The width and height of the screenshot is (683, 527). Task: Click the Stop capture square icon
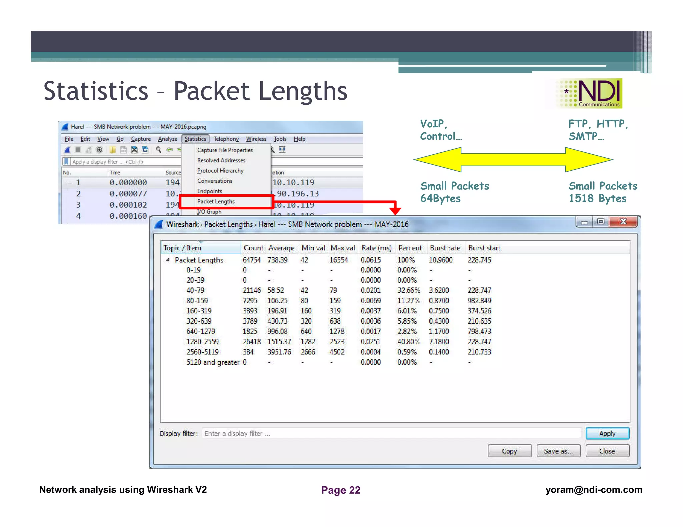[78, 150]
